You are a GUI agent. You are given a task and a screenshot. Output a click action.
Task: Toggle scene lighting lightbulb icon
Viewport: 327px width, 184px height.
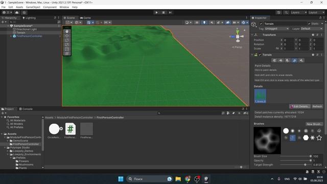click(204, 22)
